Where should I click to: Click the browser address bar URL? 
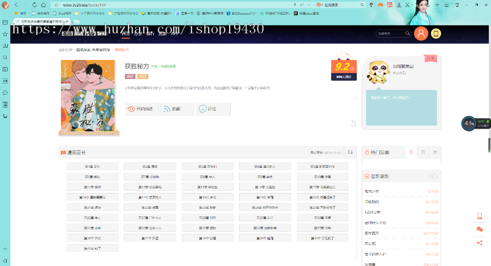click(84, 5)
